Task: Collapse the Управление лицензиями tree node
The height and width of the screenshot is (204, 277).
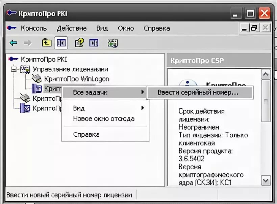Action: click(x=14, y=69)
